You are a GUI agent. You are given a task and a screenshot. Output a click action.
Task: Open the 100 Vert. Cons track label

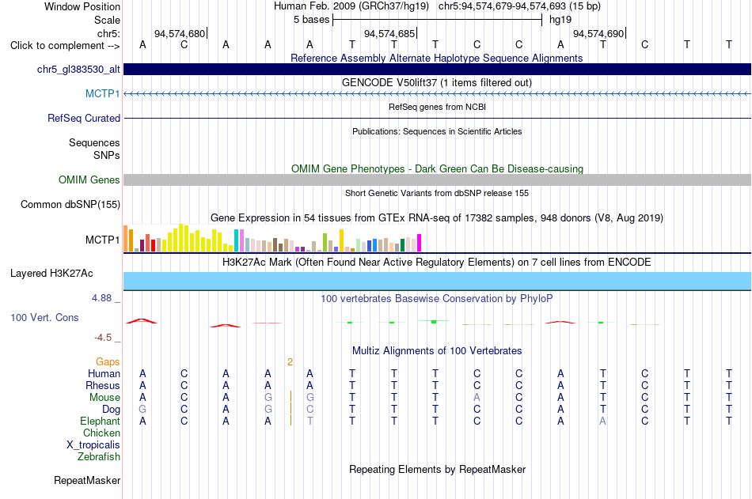(44, 317)
